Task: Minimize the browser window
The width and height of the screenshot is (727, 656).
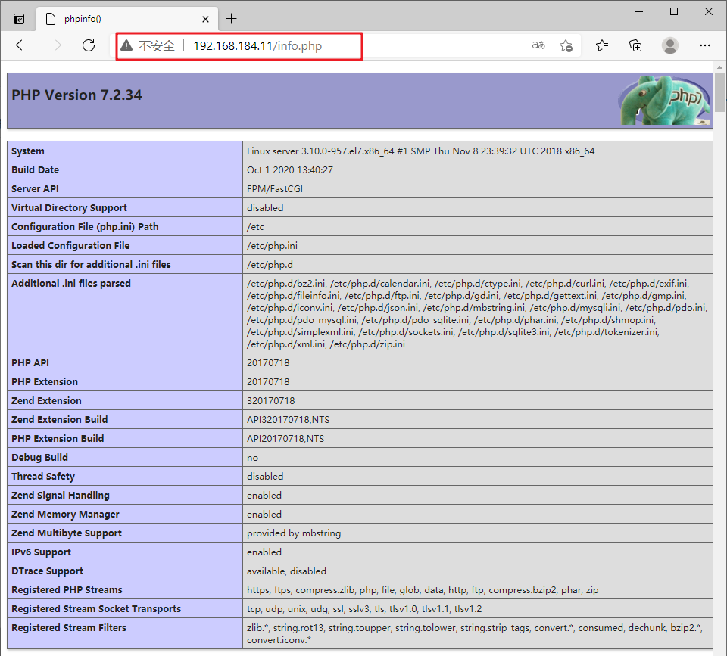Action: pyautogui.click(x=639, y=11)
